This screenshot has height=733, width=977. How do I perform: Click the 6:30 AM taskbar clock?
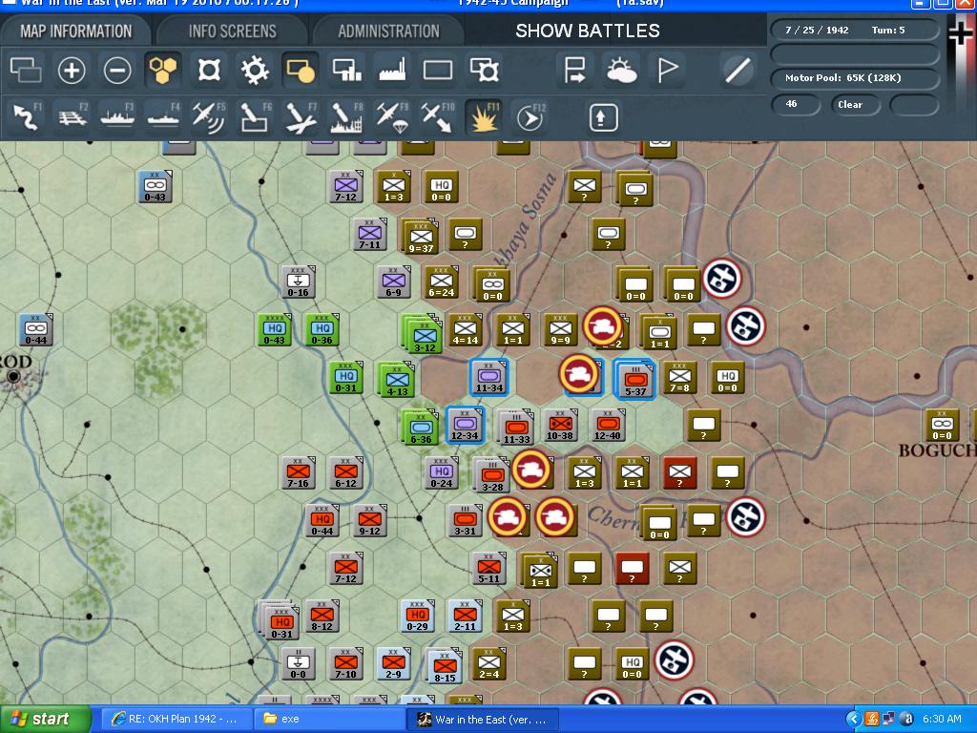[x=942, y=720]
